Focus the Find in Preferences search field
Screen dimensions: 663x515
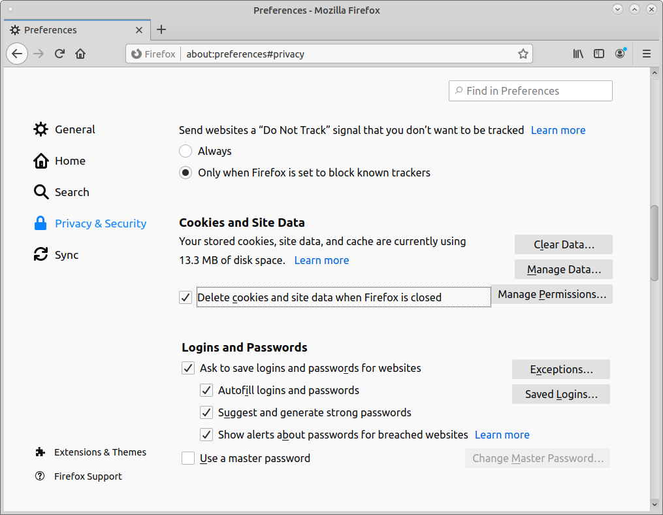point(530,91)
